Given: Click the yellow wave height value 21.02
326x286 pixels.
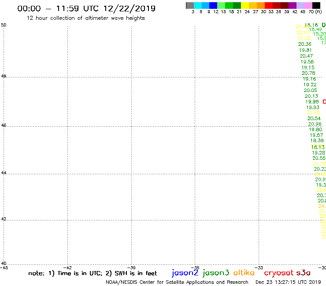Looking at the screenshot, I should [x=314, y=113].
